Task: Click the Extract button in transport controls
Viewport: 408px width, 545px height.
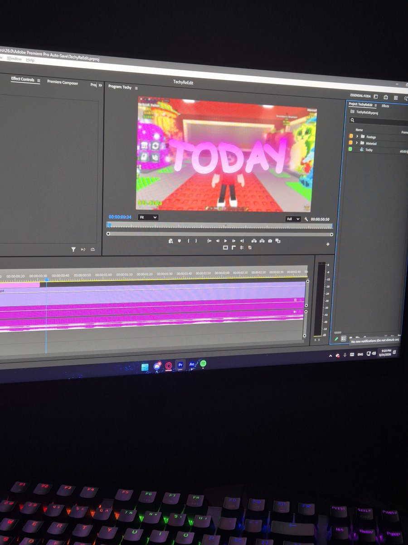Action: [262, 241]
